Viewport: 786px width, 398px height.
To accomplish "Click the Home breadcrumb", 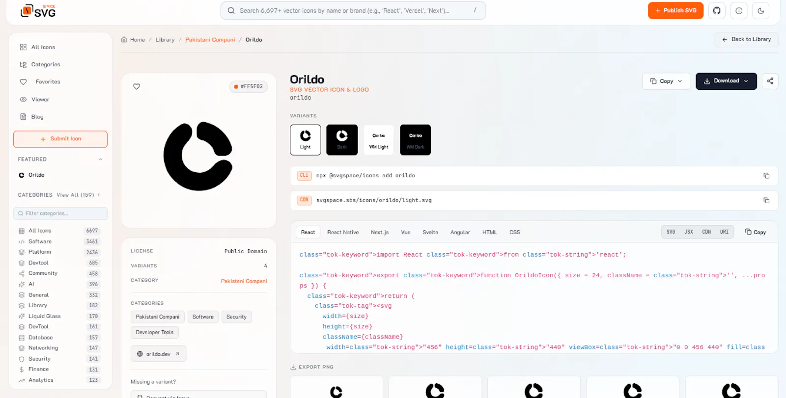I will pos(133,40).
